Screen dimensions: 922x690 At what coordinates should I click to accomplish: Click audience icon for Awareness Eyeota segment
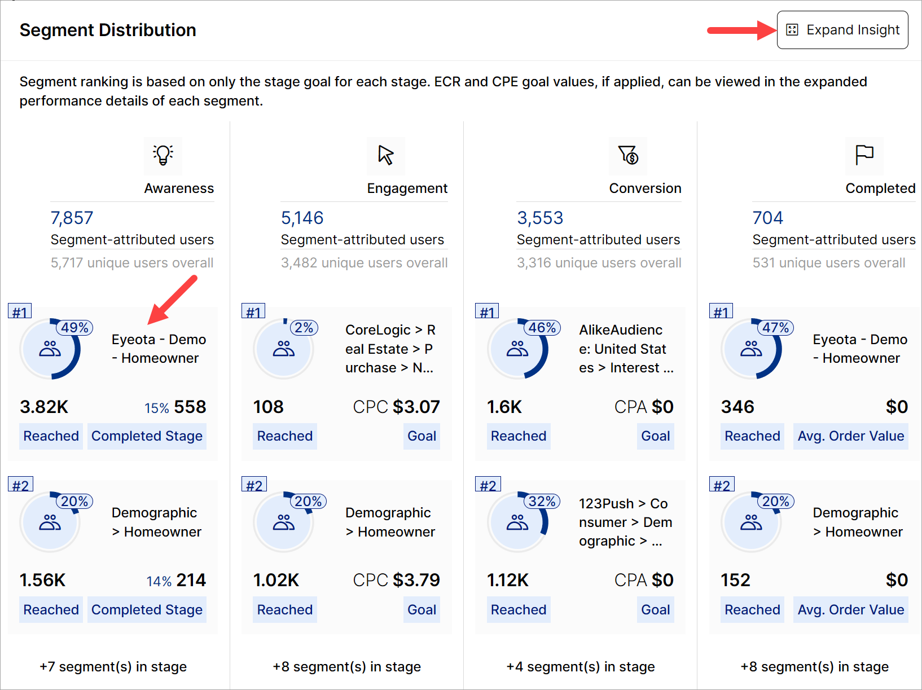coord(50,349)
